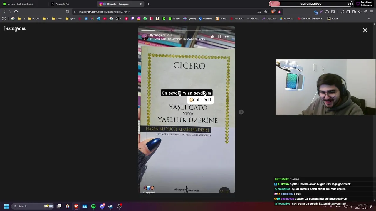
Task: Close the Instagram story viewer
Action: (x=365, y=30)
